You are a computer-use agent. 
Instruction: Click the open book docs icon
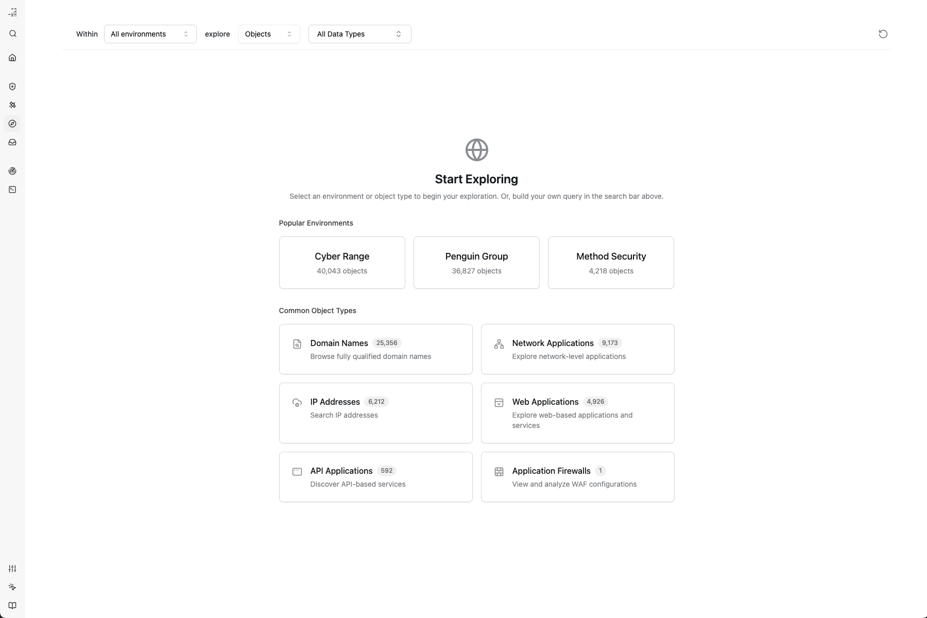[12, 606]
